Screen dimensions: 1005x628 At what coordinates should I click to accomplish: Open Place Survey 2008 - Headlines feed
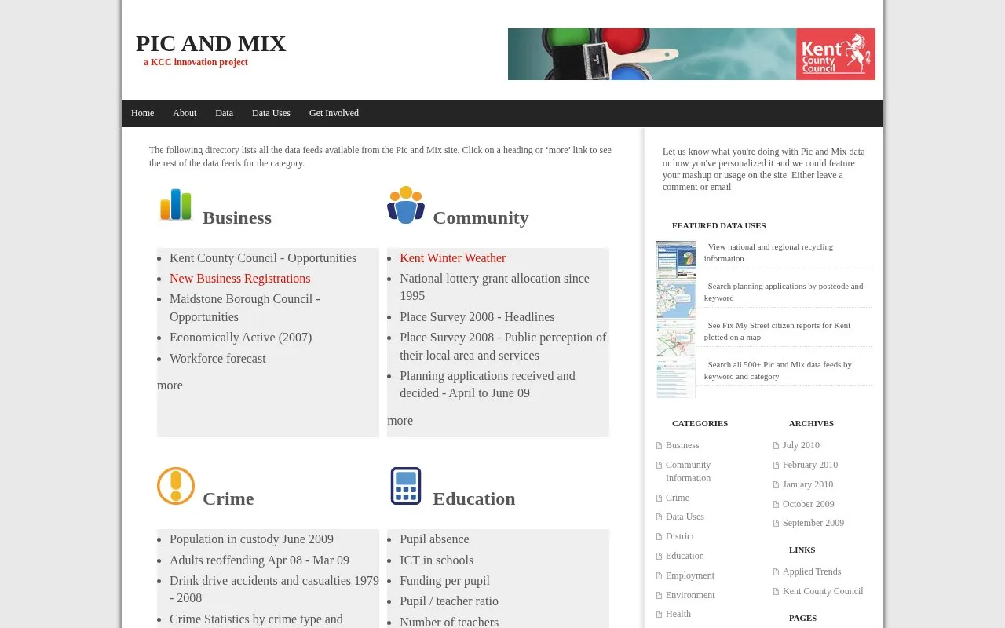click(477, 317)
